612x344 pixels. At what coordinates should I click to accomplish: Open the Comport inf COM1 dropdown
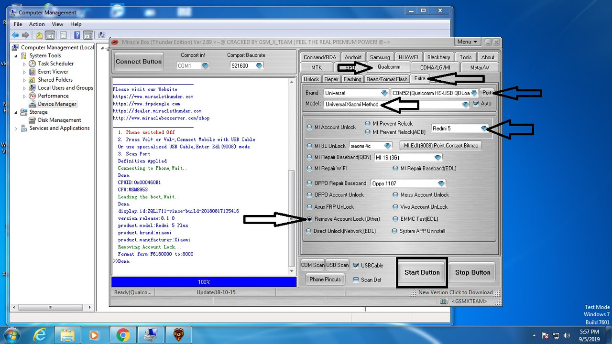click(x=205, y=66)
